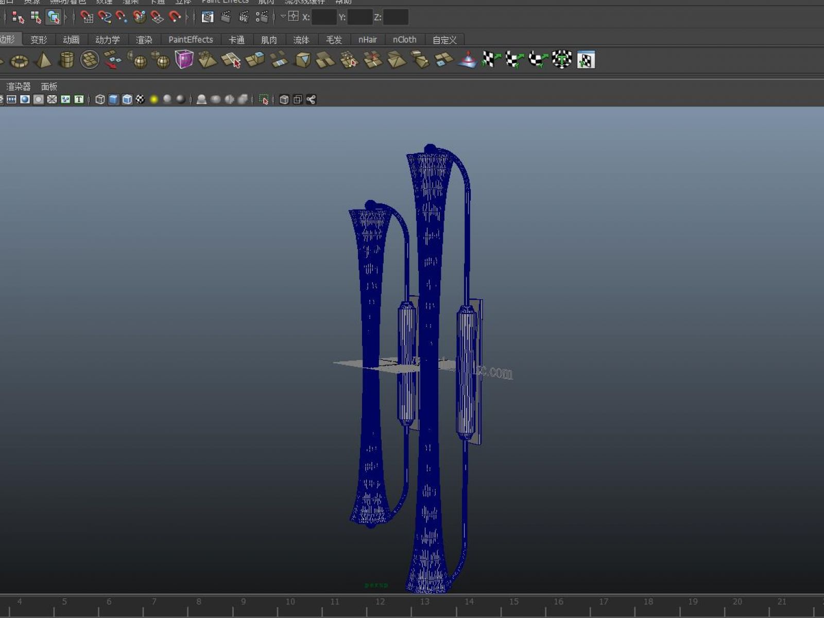Open the UV Texture Editor icon

coord(586,60)
